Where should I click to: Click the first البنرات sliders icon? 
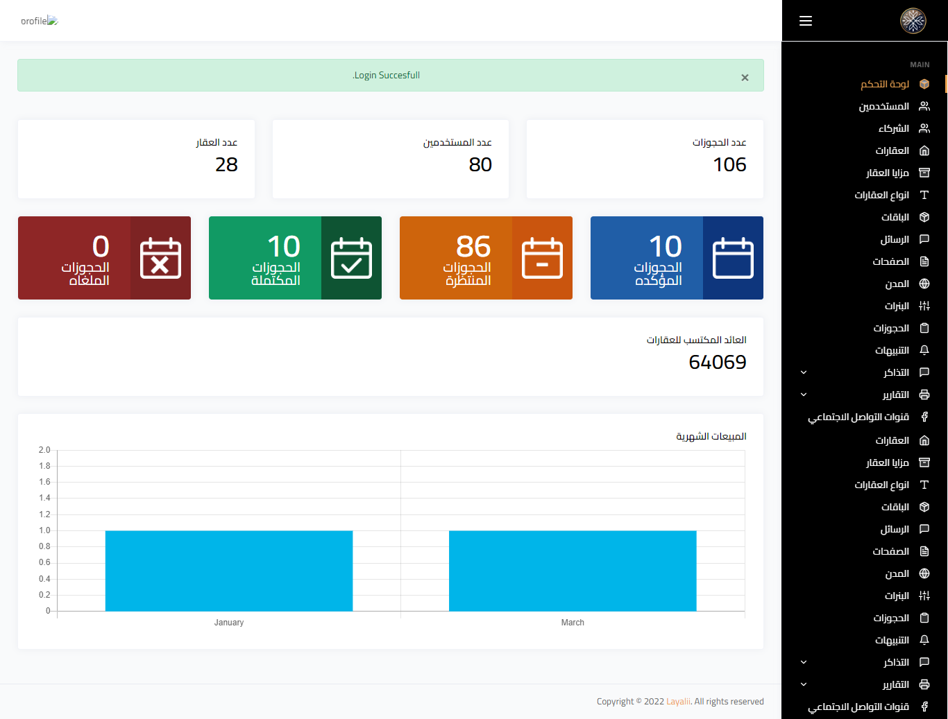point(924,306)
